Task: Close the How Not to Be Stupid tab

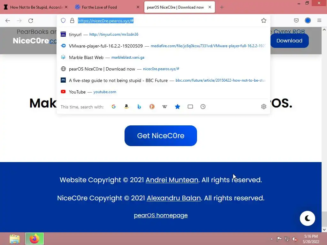Action: [66, 7]
